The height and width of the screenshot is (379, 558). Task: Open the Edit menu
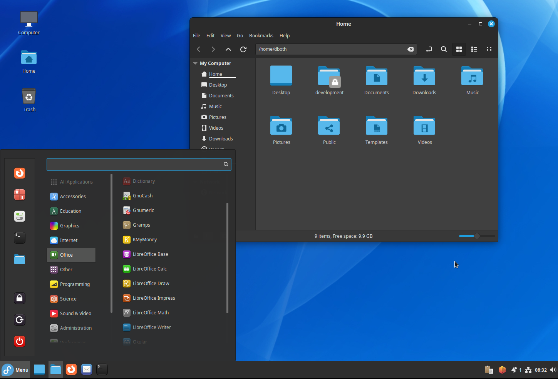(x=210, y=35)
